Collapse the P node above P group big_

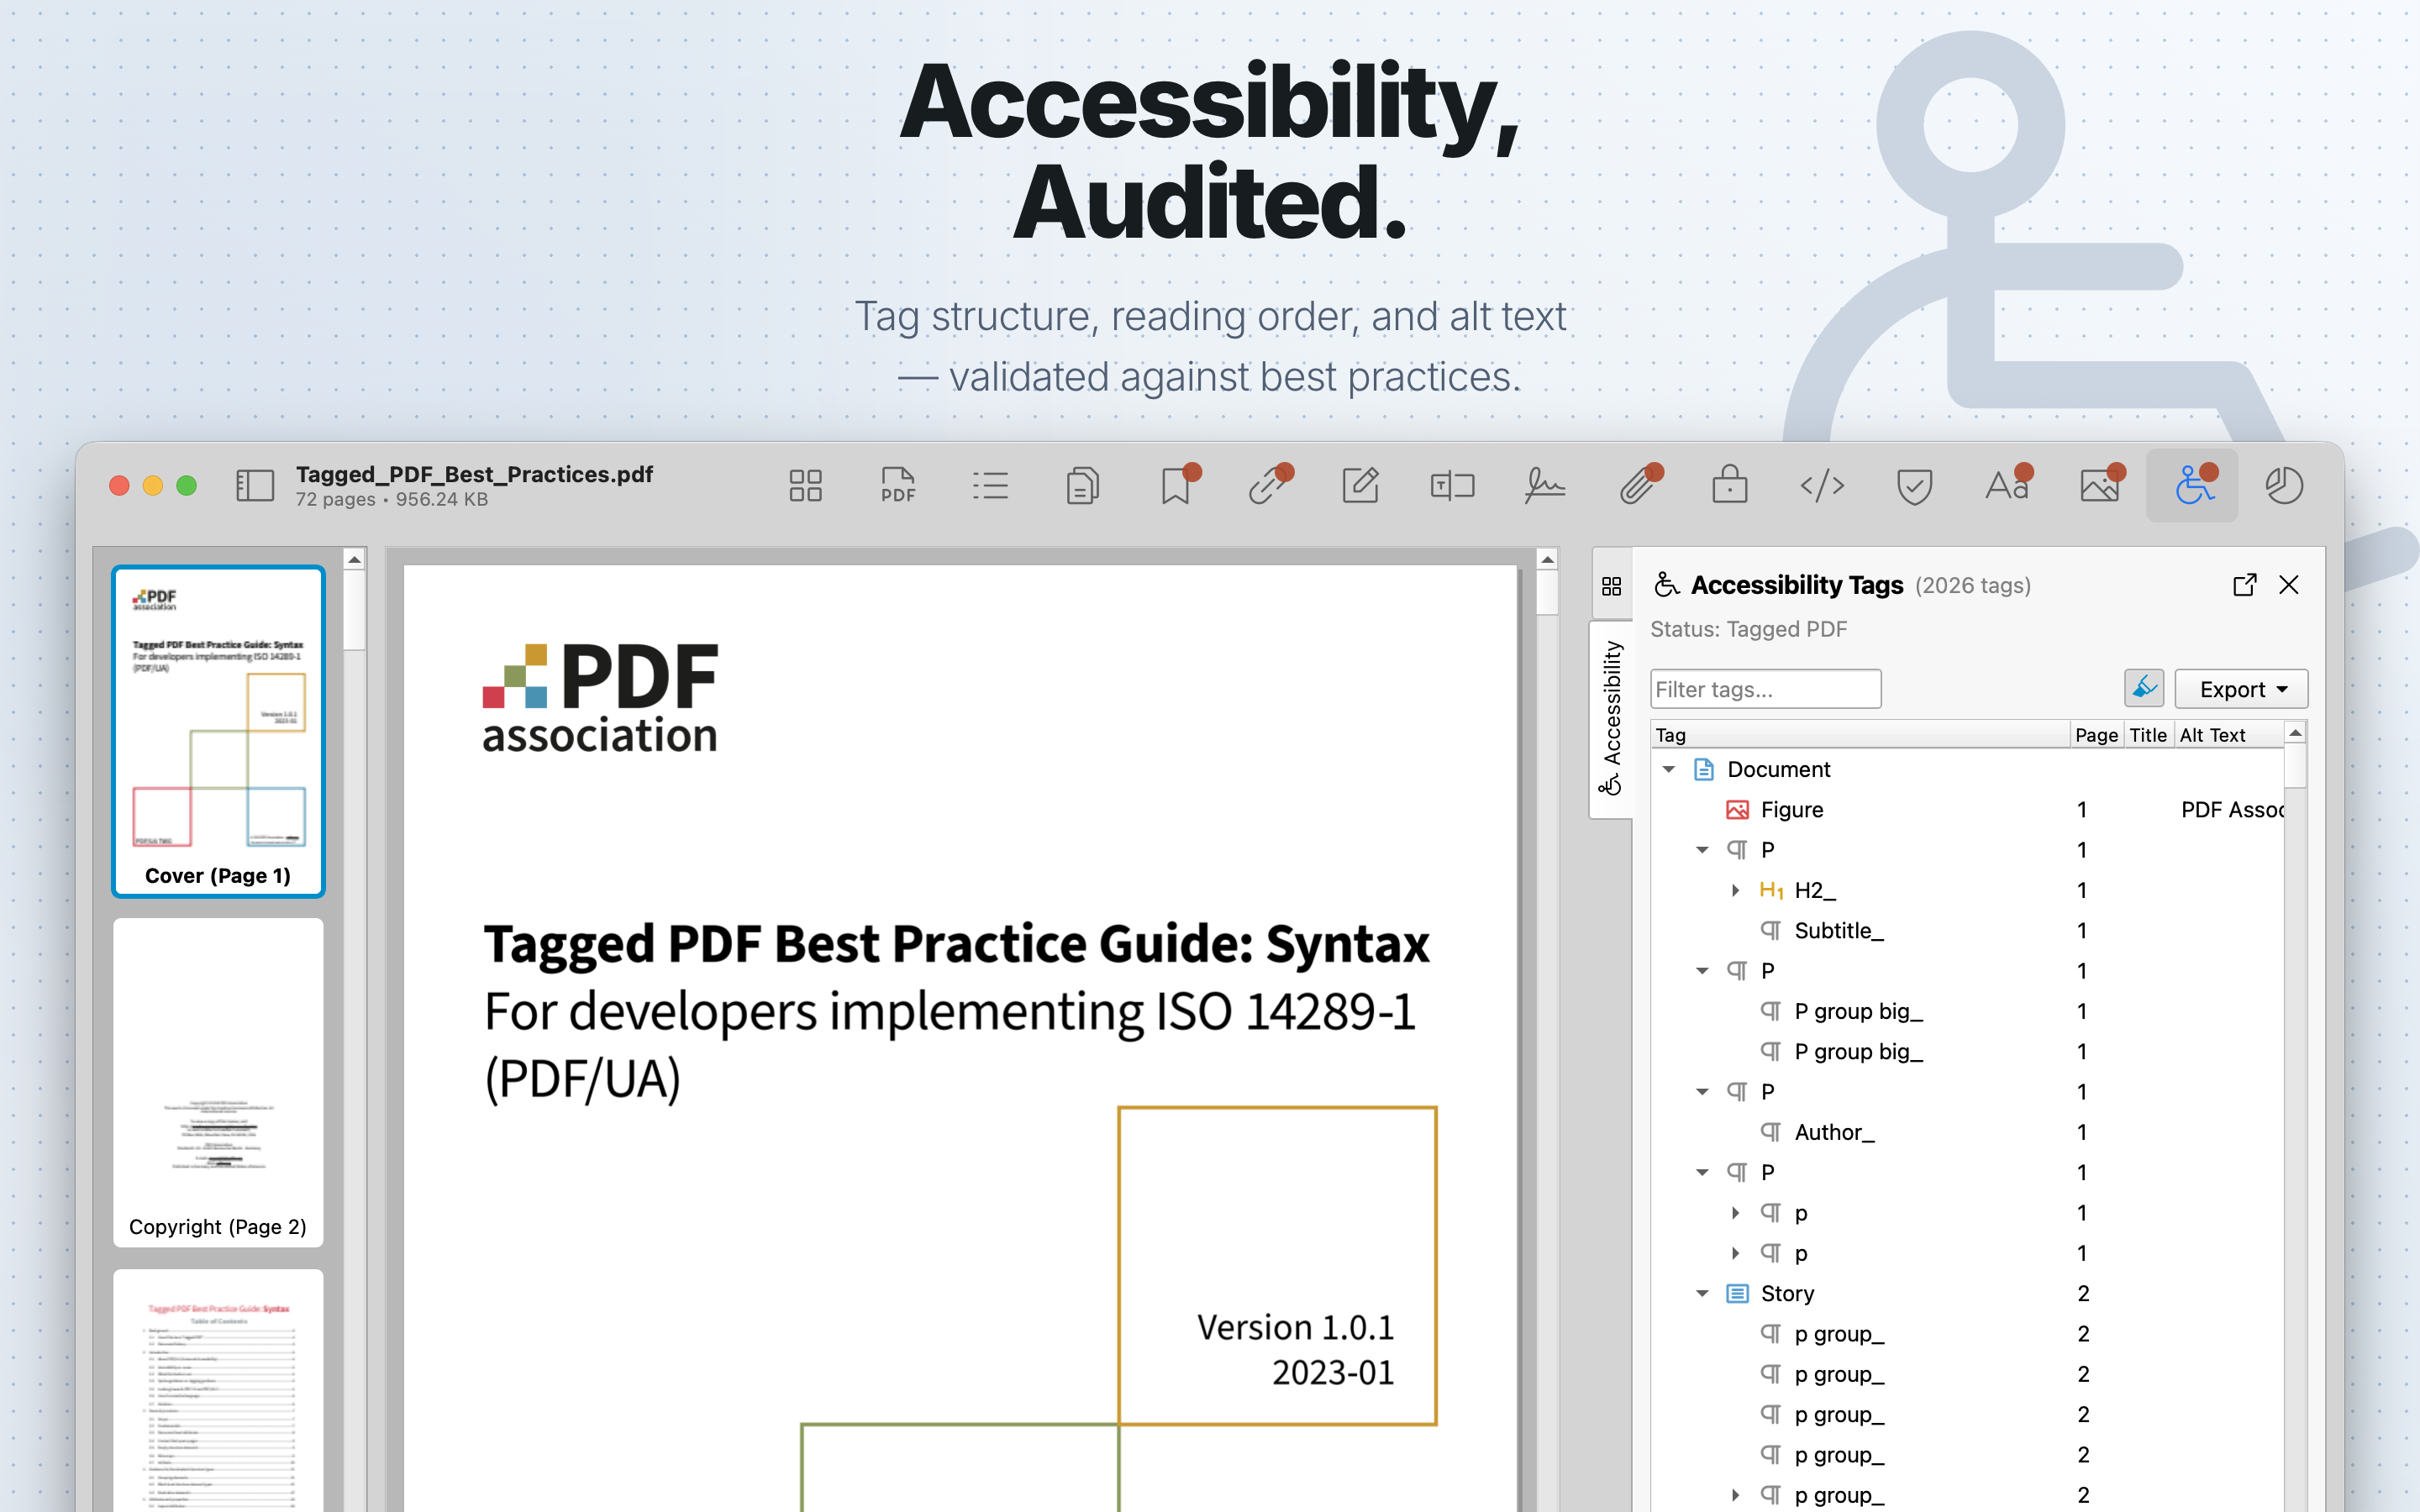[1702, 971]
